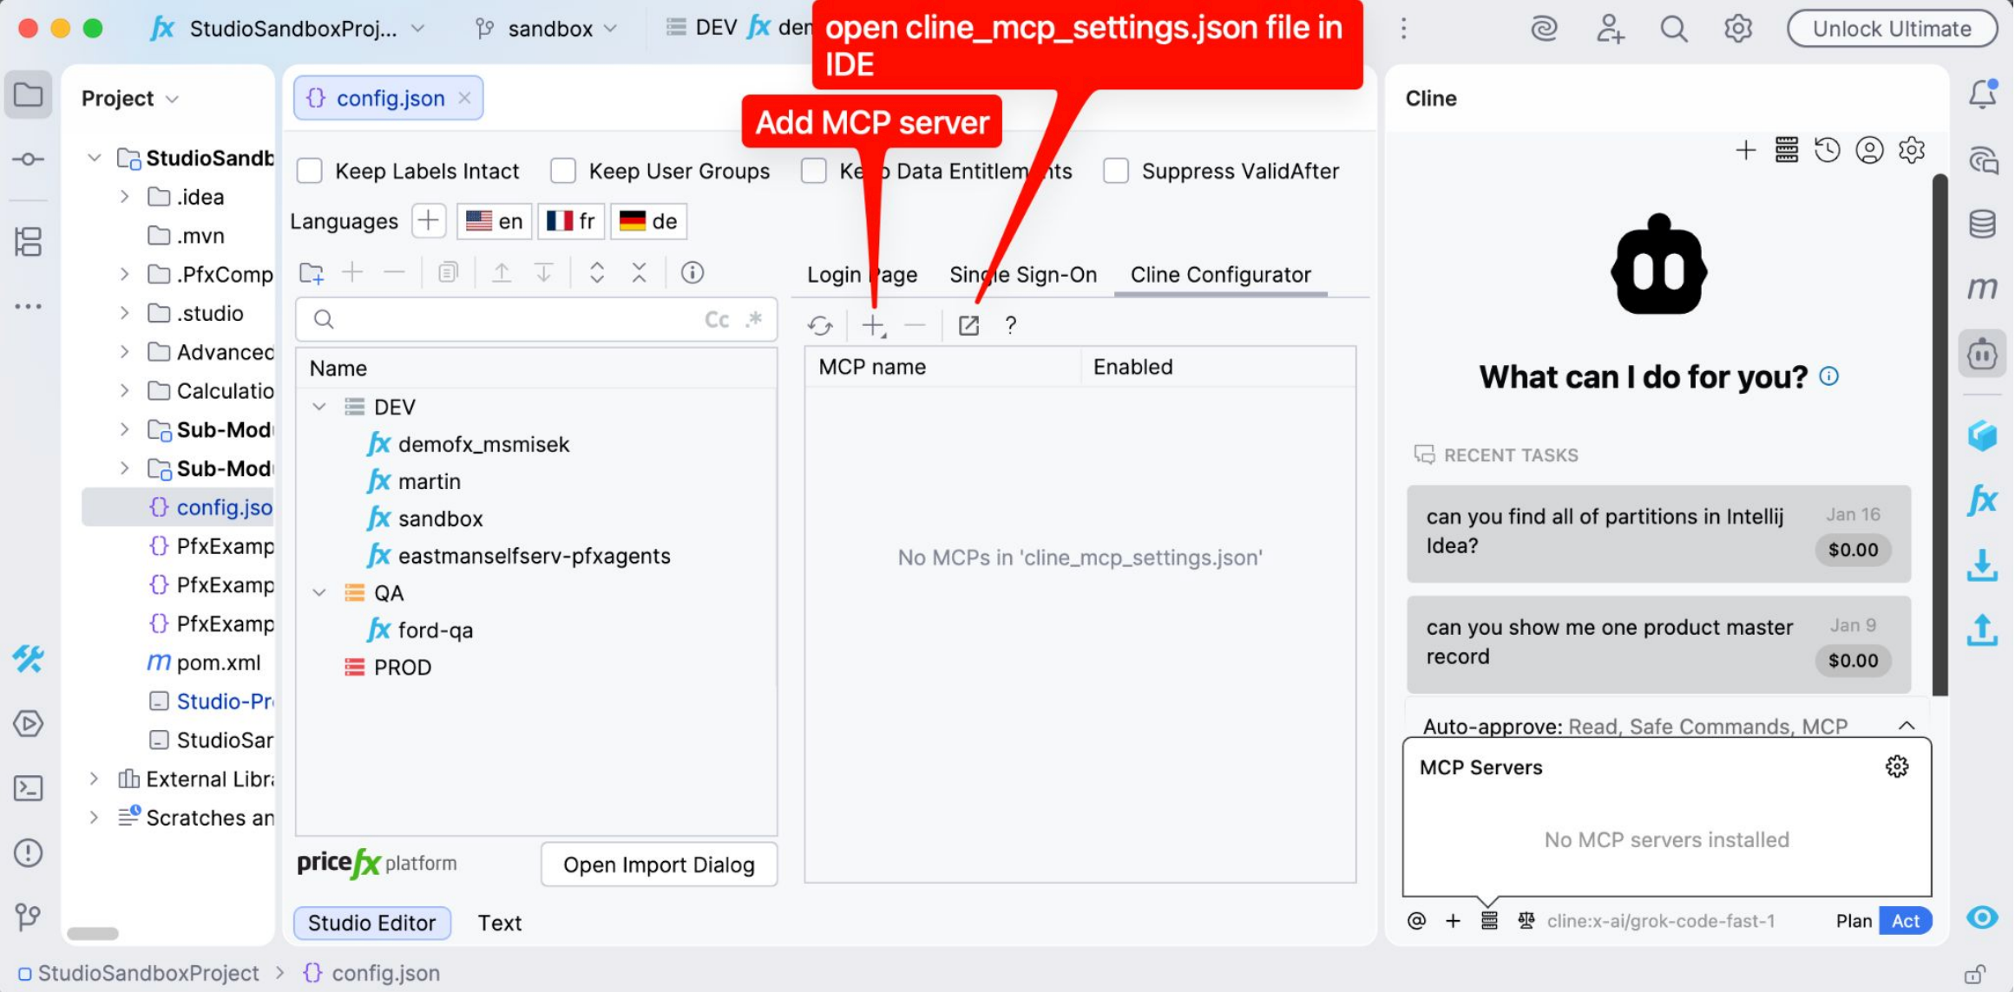
Task: Click the Open Import Dialog button
Action: pos(659,865)
